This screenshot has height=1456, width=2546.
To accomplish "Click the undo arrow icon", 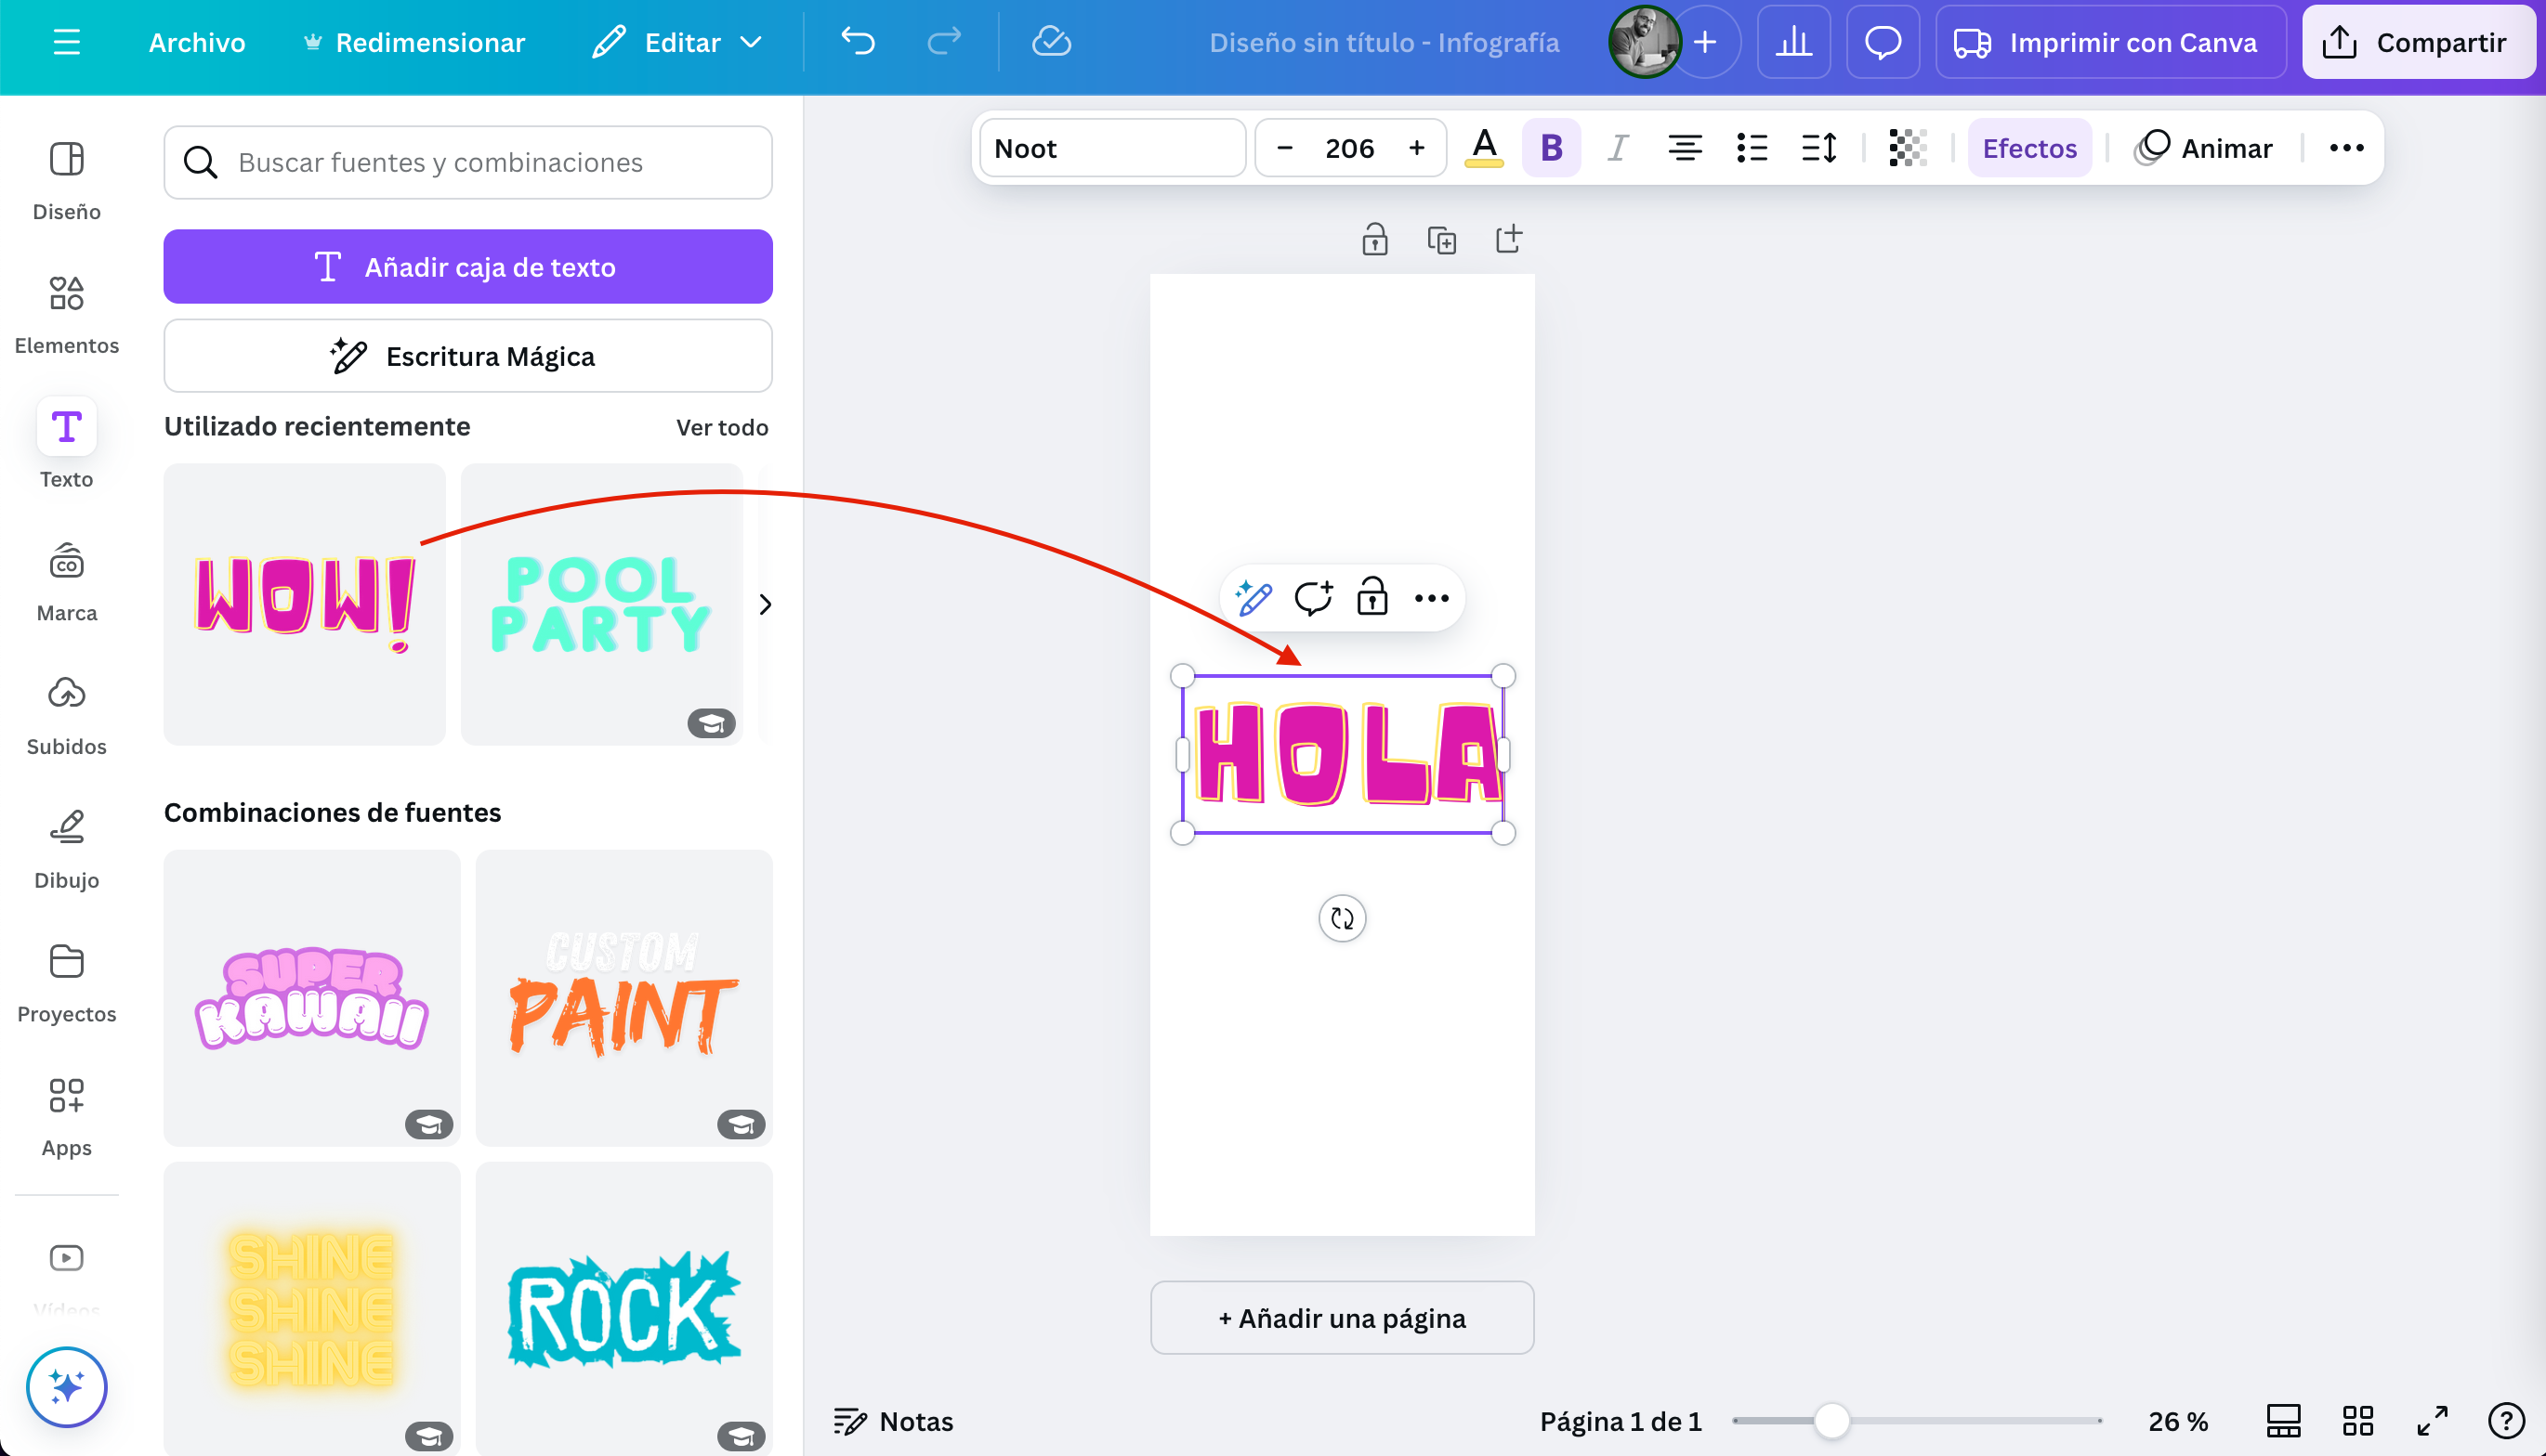I will (858, 42).
